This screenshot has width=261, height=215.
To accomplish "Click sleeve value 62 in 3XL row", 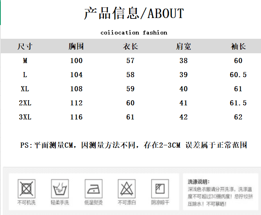I will 238,117.
